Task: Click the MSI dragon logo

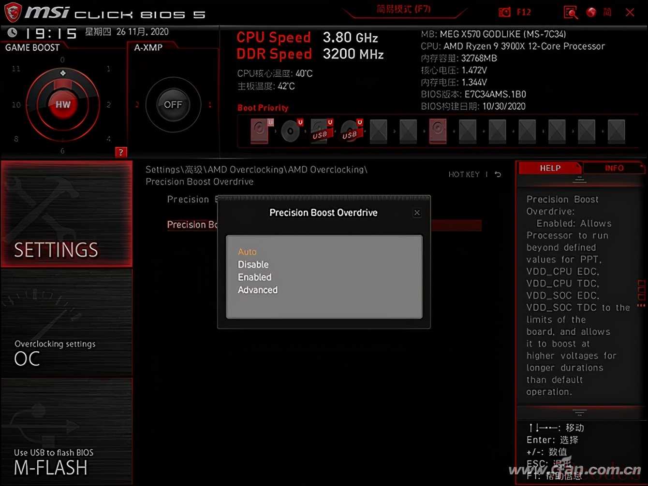Action: click(13, 13)
